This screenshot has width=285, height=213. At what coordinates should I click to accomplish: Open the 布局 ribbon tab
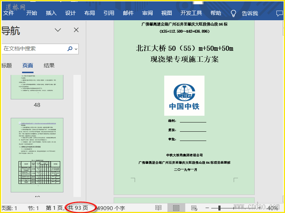tap(90, 13)
